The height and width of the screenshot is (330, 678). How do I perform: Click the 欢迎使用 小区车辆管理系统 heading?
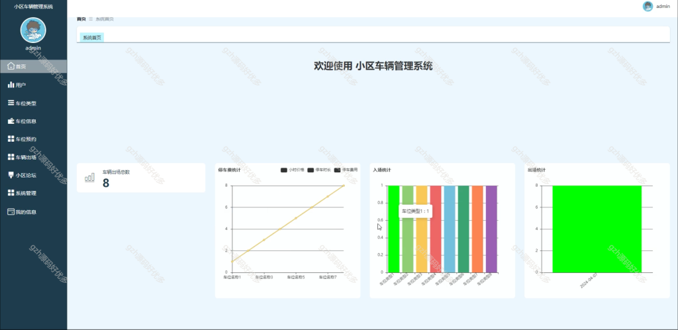click(373, 66)
